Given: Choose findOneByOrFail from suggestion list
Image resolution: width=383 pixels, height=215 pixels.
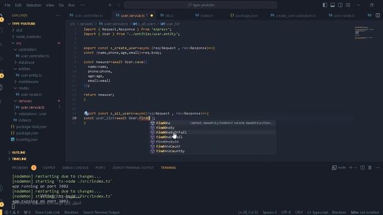Looking at the screenshot, I should pos(171,133).
